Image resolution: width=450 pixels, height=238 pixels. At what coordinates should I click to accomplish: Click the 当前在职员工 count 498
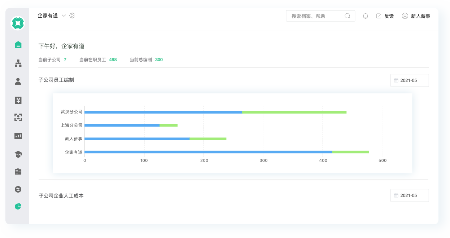point(113,60)
